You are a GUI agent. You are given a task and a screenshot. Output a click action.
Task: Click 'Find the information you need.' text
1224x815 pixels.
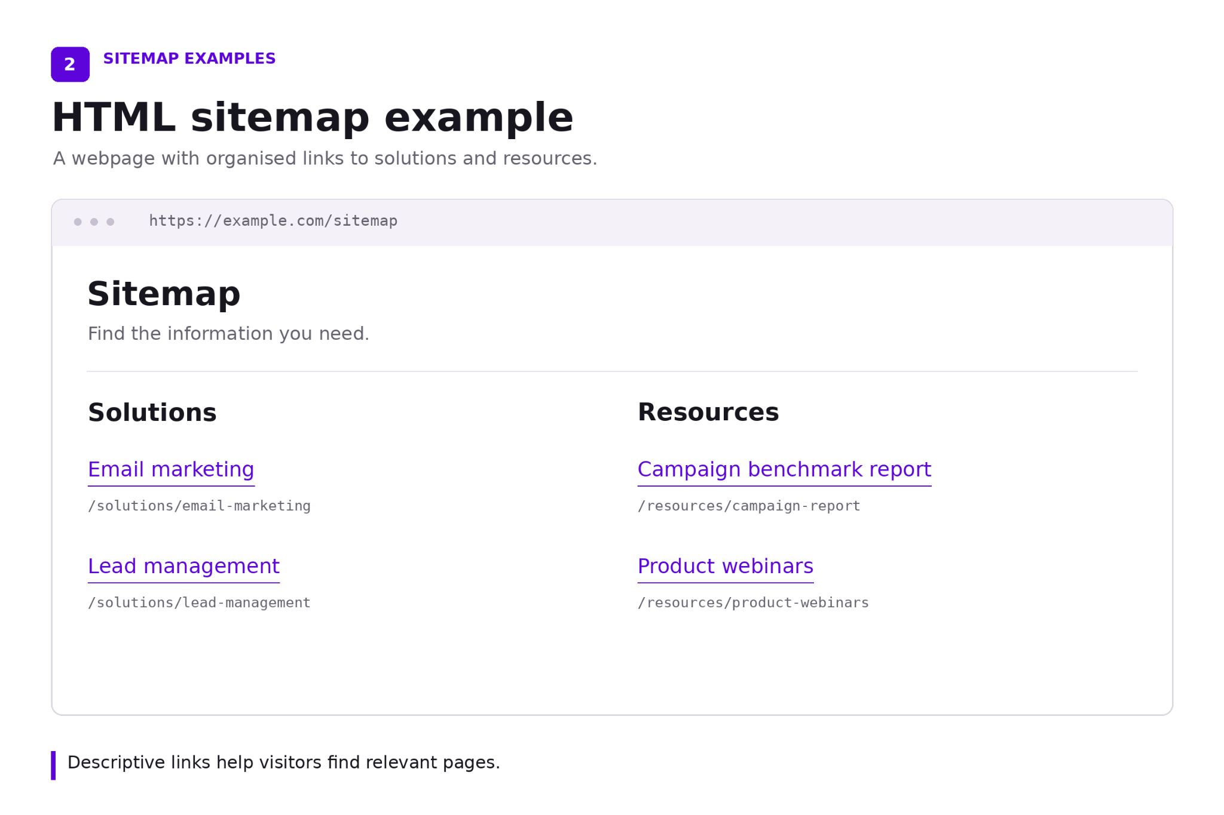pos(228,334)
